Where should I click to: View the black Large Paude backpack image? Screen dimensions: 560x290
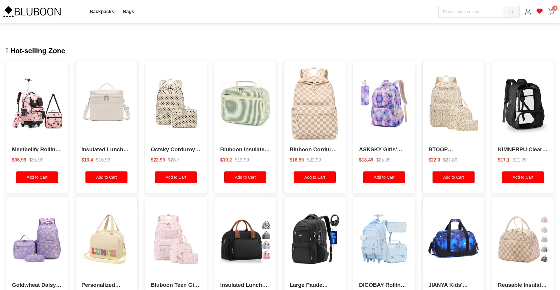point(315,239)
